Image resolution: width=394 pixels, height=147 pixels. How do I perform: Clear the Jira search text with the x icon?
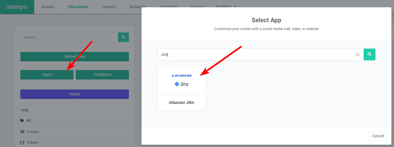pos(357,55)
